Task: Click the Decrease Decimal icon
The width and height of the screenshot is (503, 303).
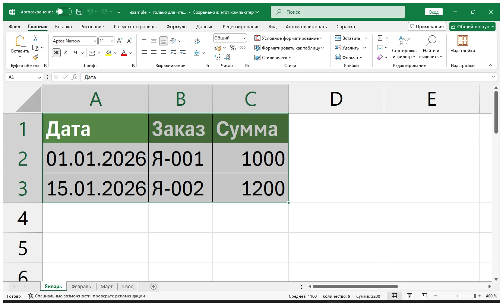Action: click(x=227, y=57)
